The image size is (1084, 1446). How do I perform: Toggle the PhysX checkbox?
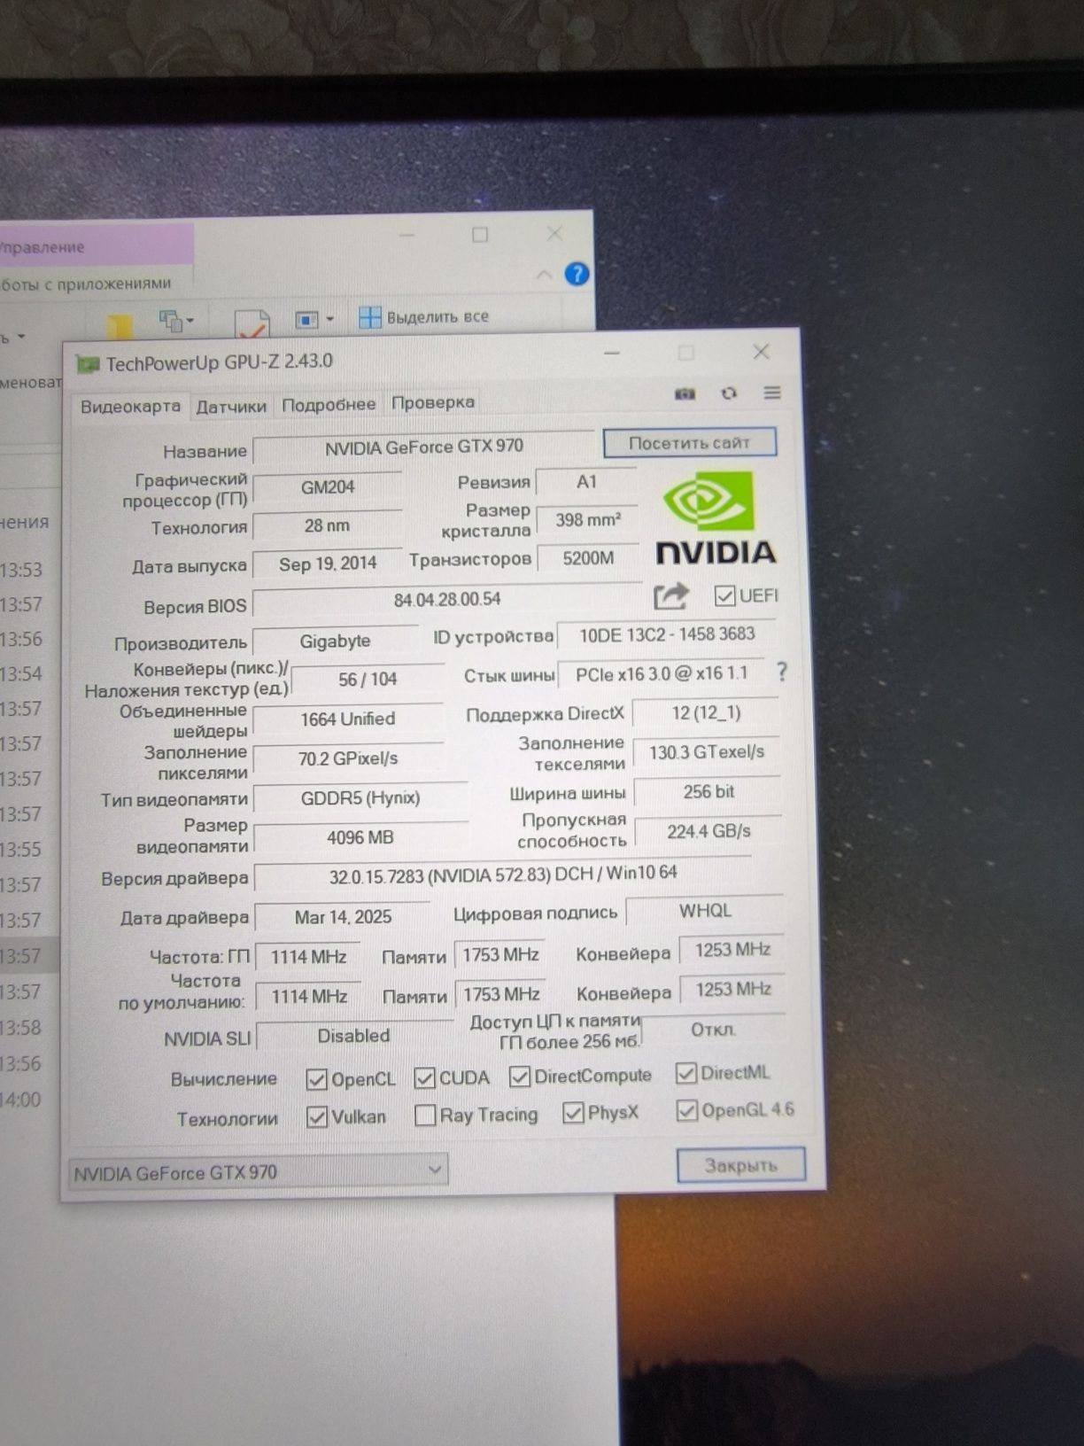(573, 1113)
